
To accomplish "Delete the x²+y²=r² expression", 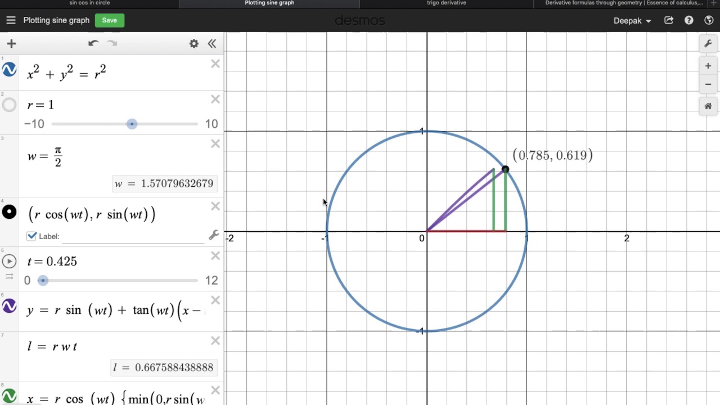I will (x=215, y=64).
